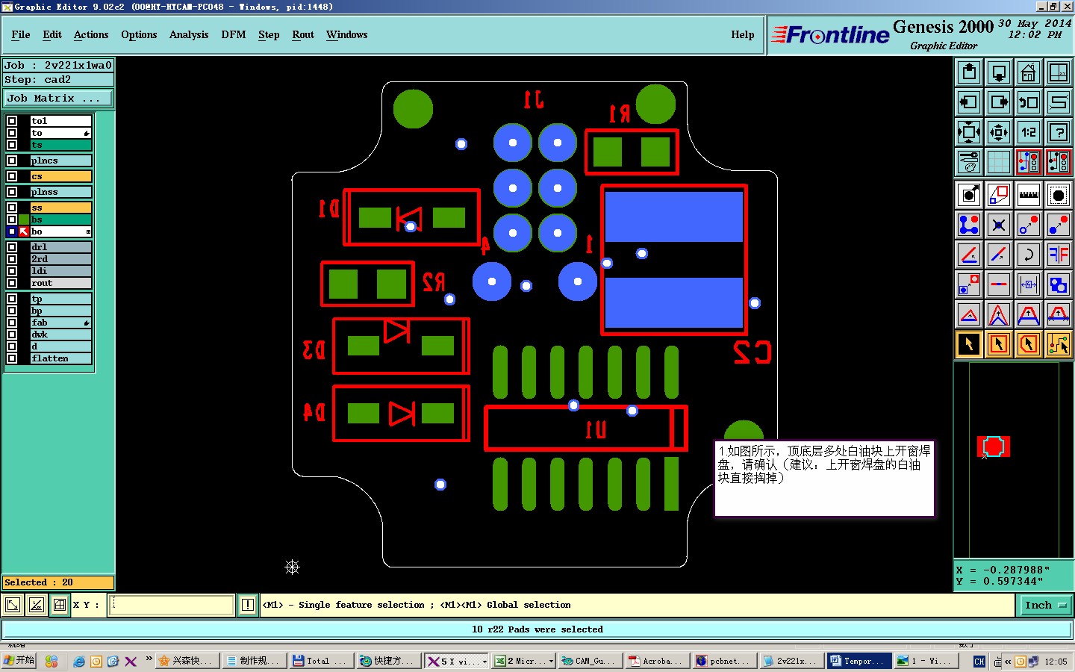
Task: Click the Home view house icon
Action: coord(1029,72)
